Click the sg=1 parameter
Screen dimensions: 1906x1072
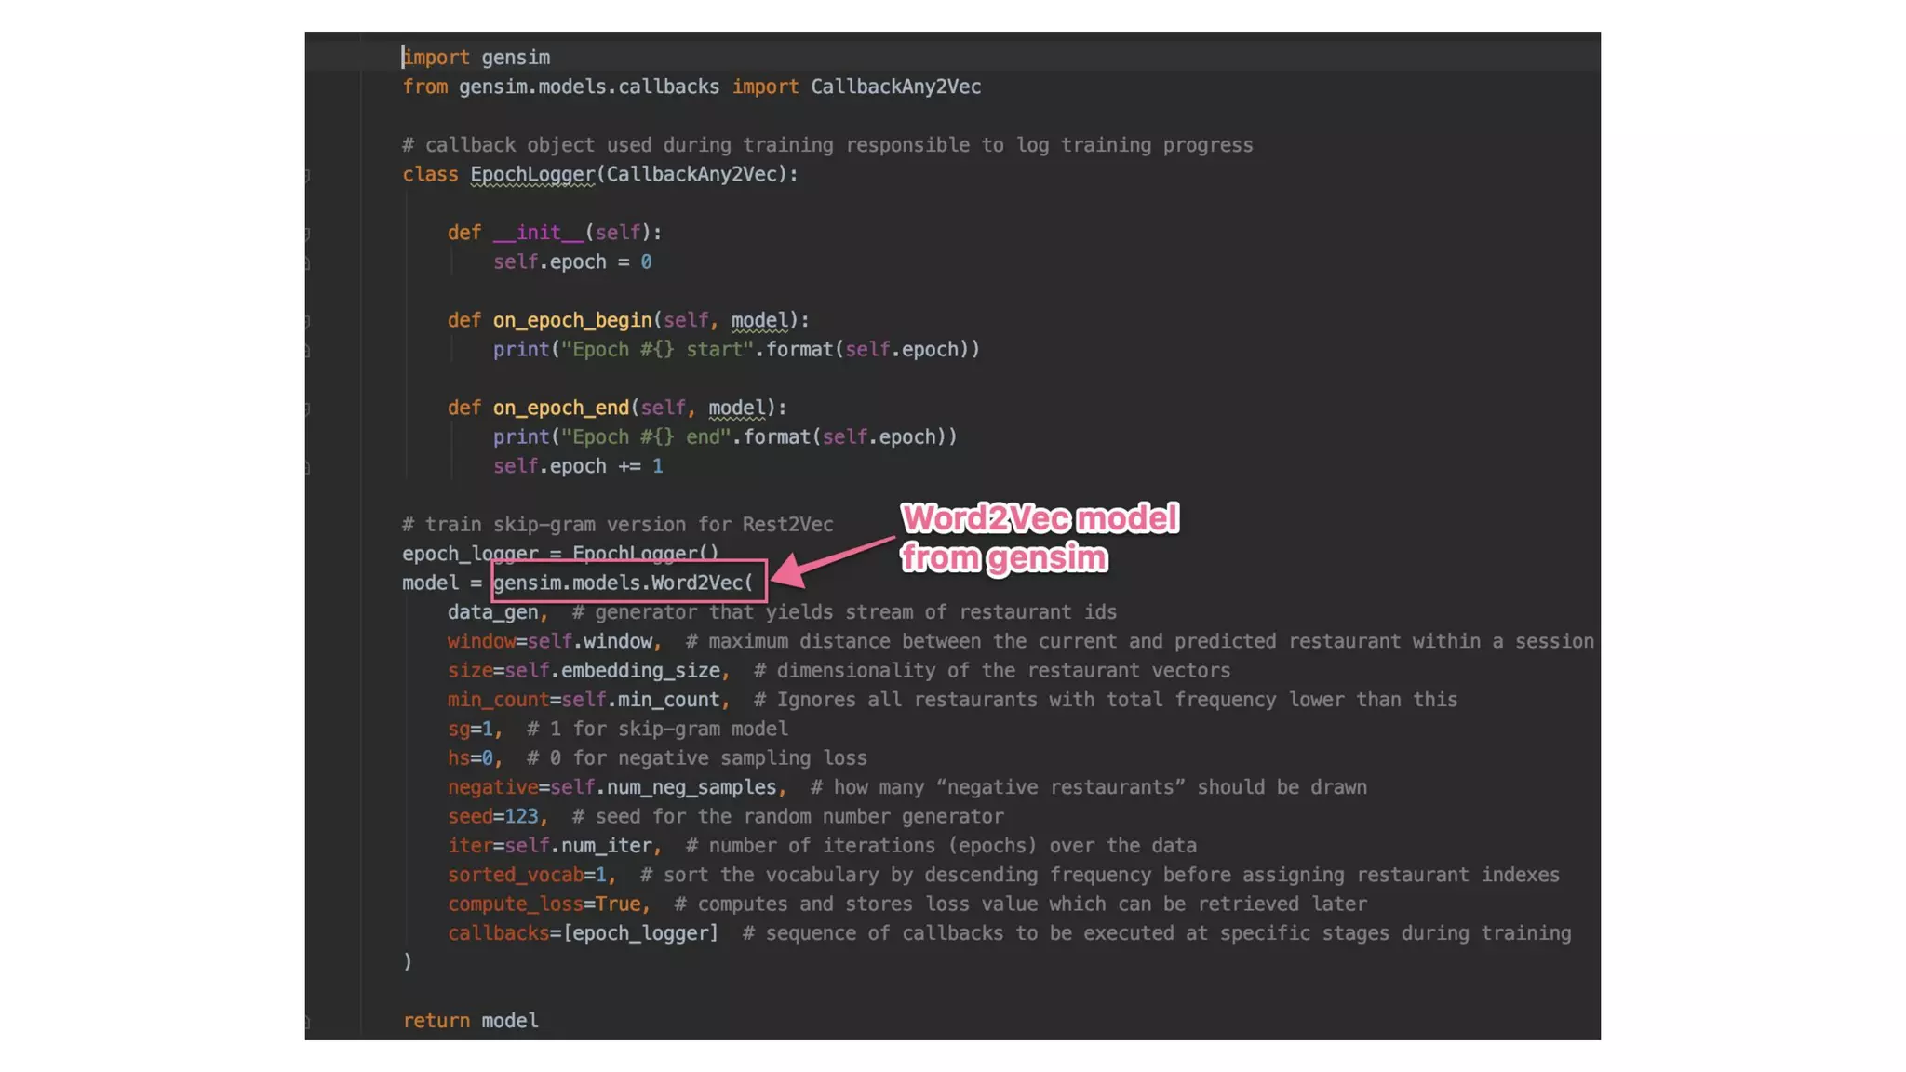[475, 729]
